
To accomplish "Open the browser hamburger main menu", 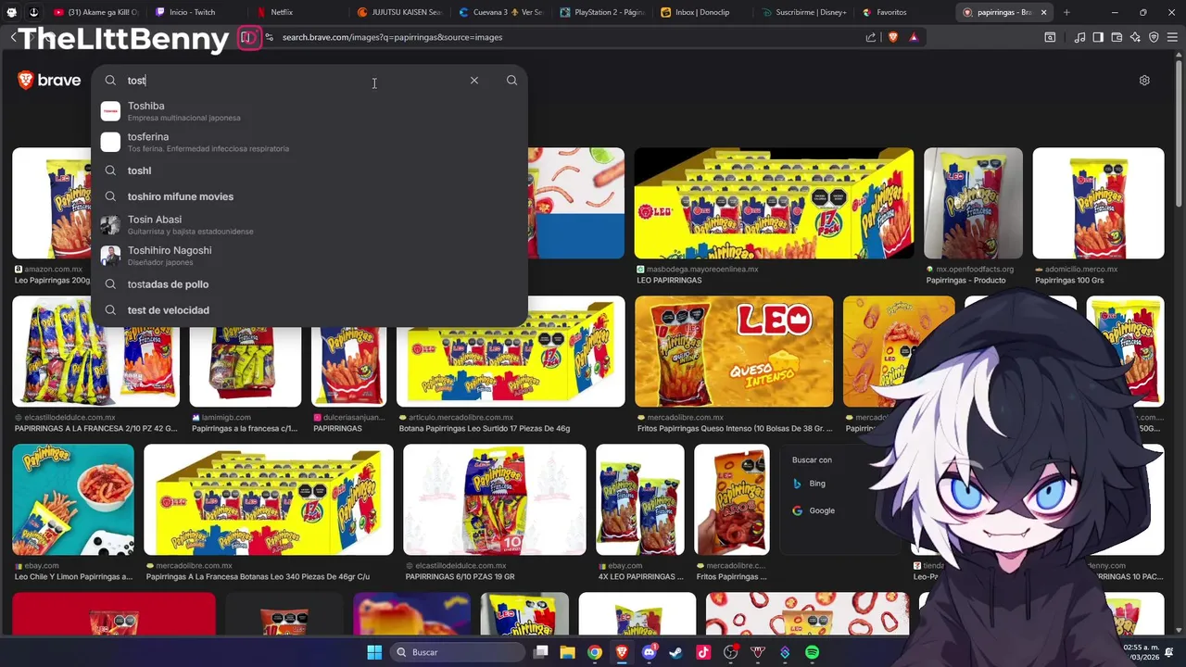I will [x=1172, y=37].
